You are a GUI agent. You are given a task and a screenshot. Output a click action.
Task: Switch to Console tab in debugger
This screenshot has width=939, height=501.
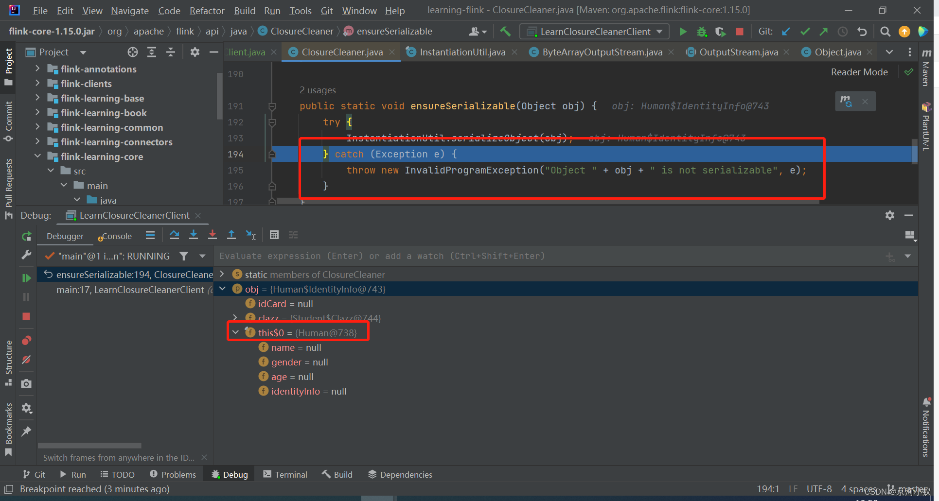115,236
